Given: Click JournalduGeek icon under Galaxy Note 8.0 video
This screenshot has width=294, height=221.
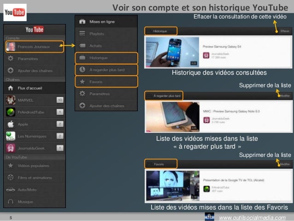Looking at the screenshot, I should coord(206,120).
